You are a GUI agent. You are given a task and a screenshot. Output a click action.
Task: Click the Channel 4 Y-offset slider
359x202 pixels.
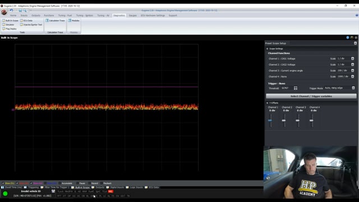point(311,120)
